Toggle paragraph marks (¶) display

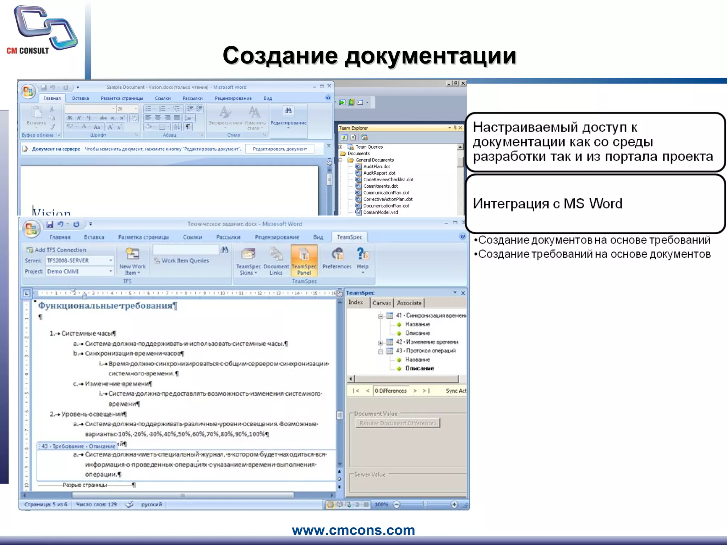[x=188, y=127]
